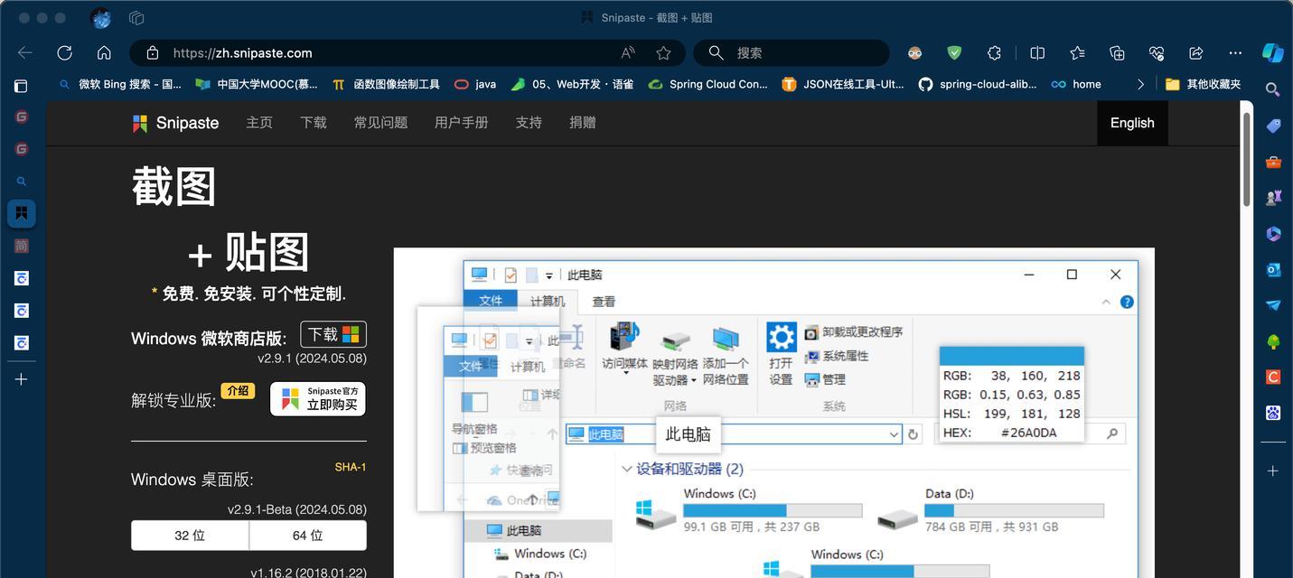1293x578 pixels.
Task: Open Settings and more (three dots) menu
Action: pyautogui.click(x=1235, y=52)
